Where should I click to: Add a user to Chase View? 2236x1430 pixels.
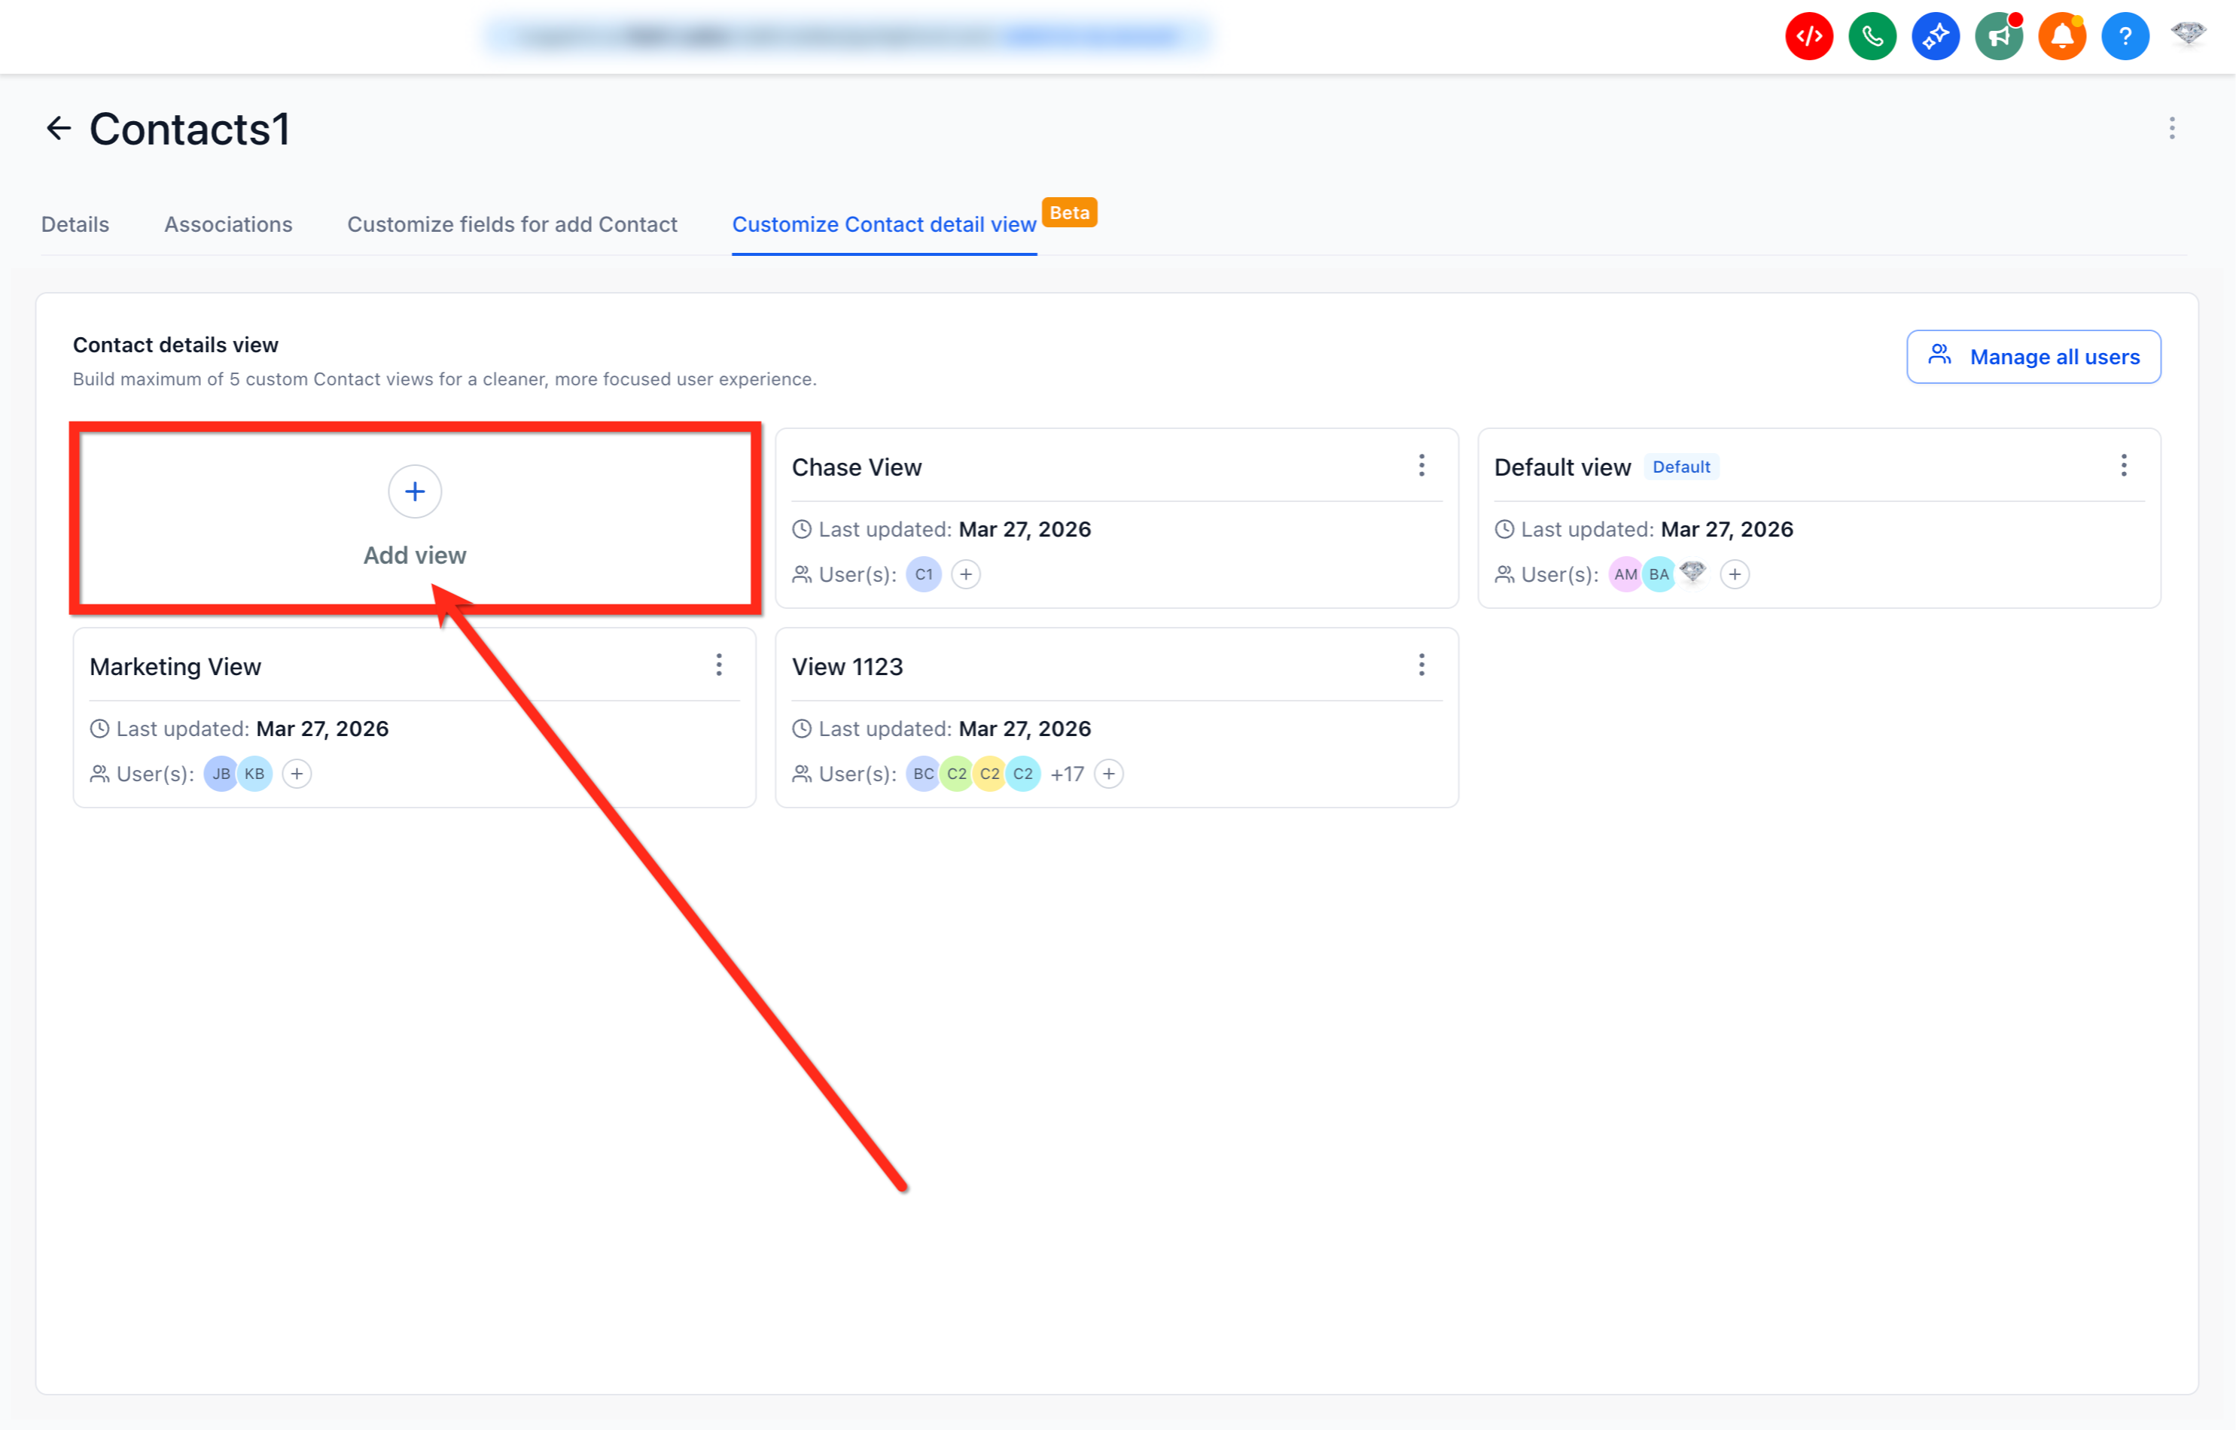click(966, 574)
